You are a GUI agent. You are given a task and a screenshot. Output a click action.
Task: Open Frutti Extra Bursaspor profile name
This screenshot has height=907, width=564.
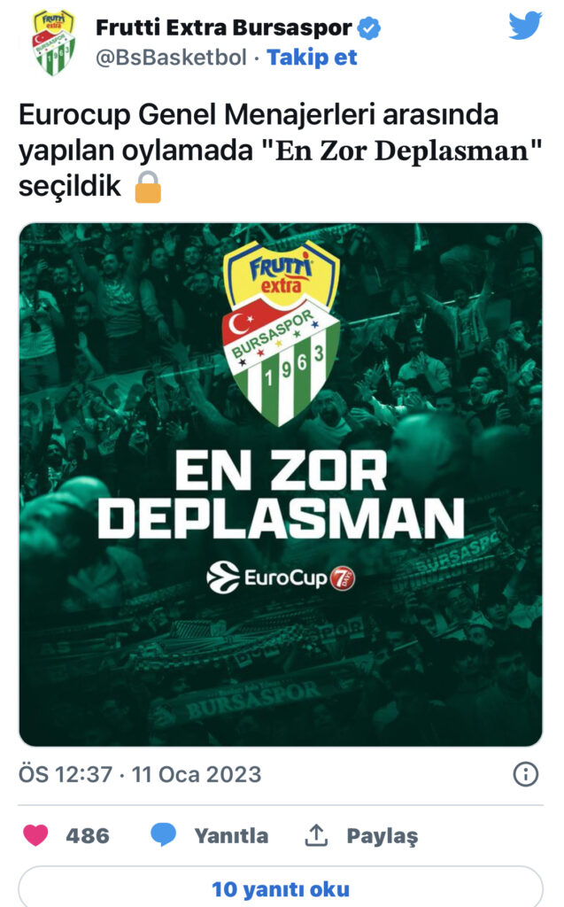tap(223, 27)
